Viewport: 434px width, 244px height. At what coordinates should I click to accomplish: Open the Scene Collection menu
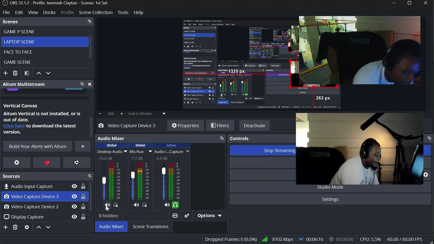[96, 12]
